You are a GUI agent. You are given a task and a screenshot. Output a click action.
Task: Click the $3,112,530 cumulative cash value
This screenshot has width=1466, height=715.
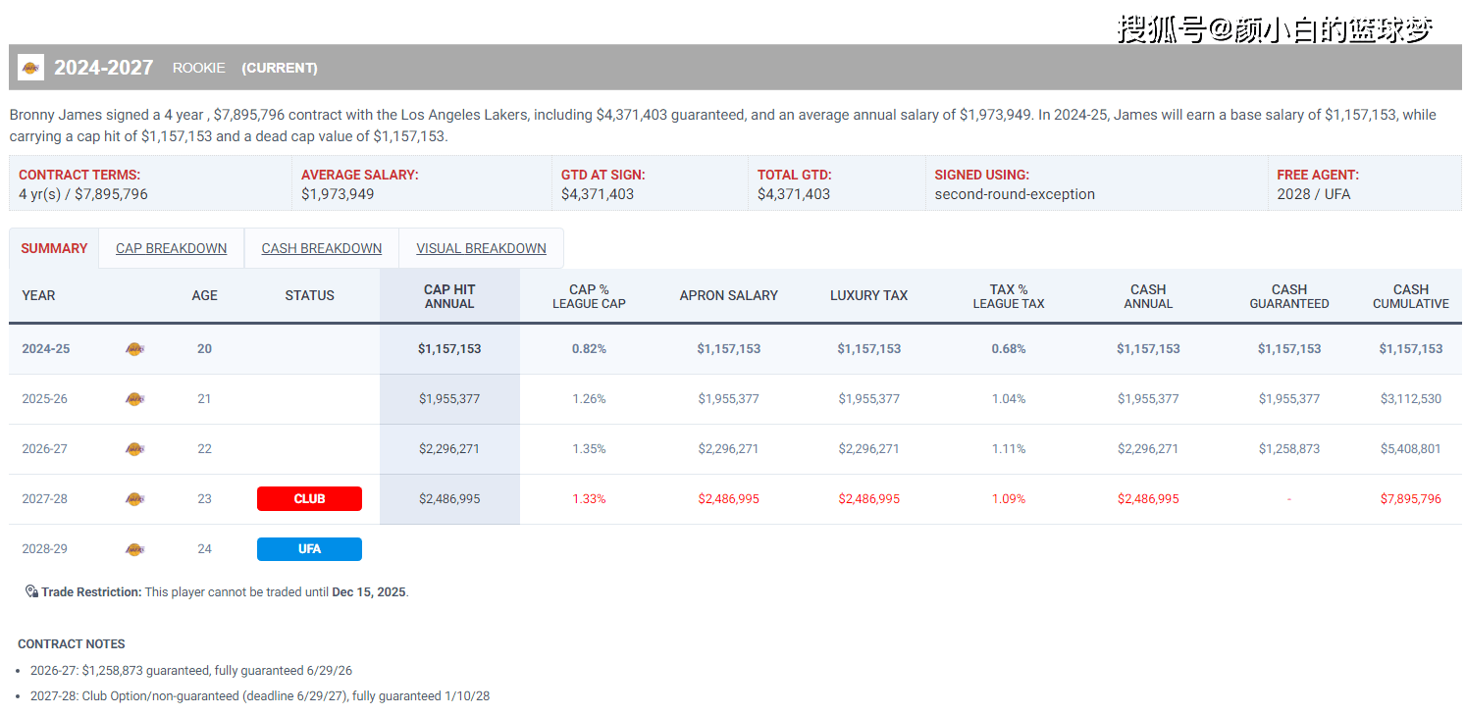pyautogui.click(x=1411, y=399)
